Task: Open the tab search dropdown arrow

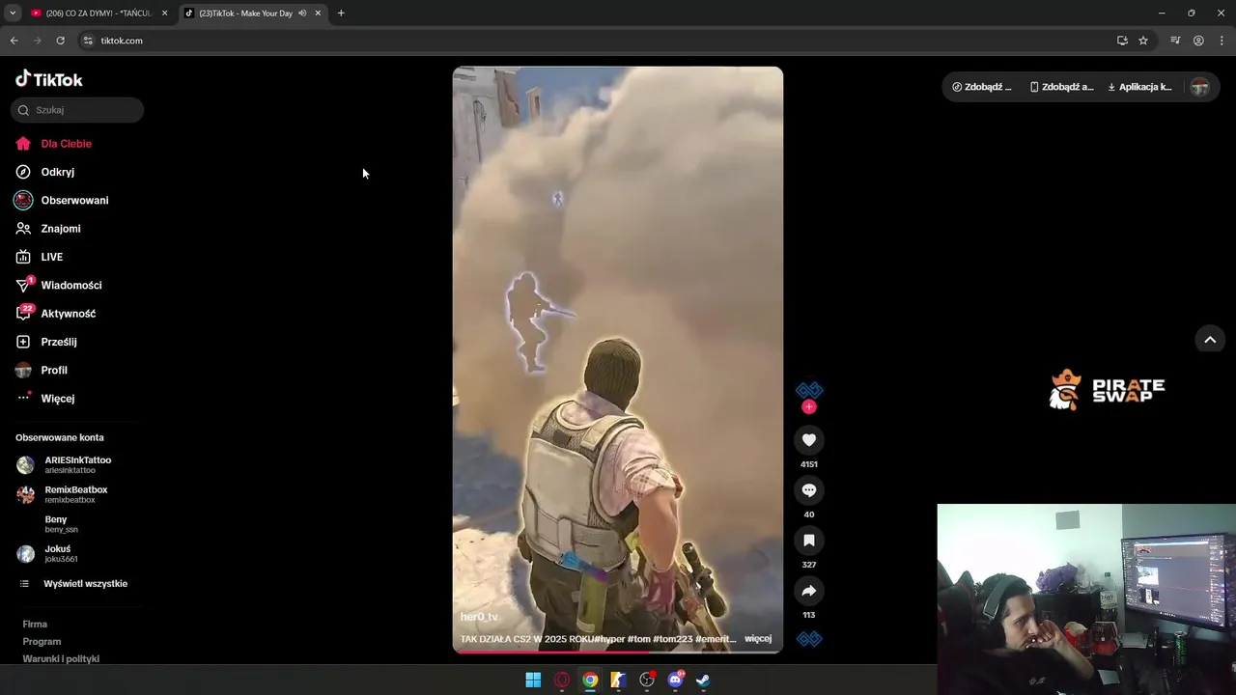Action: pos(13,14)
